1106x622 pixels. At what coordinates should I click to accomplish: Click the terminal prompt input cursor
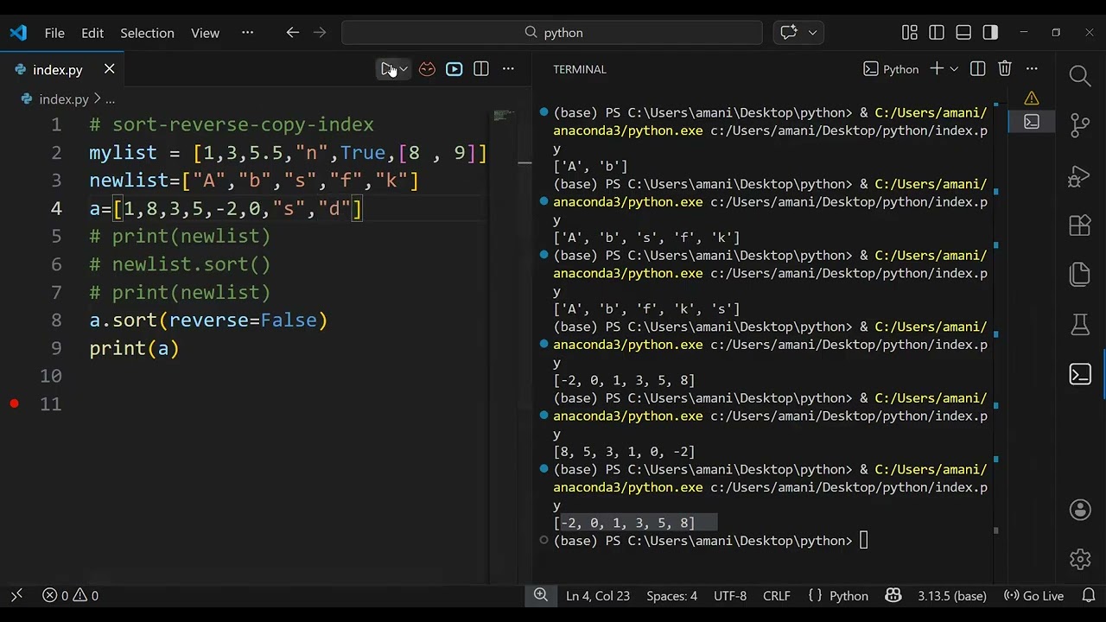863,541
